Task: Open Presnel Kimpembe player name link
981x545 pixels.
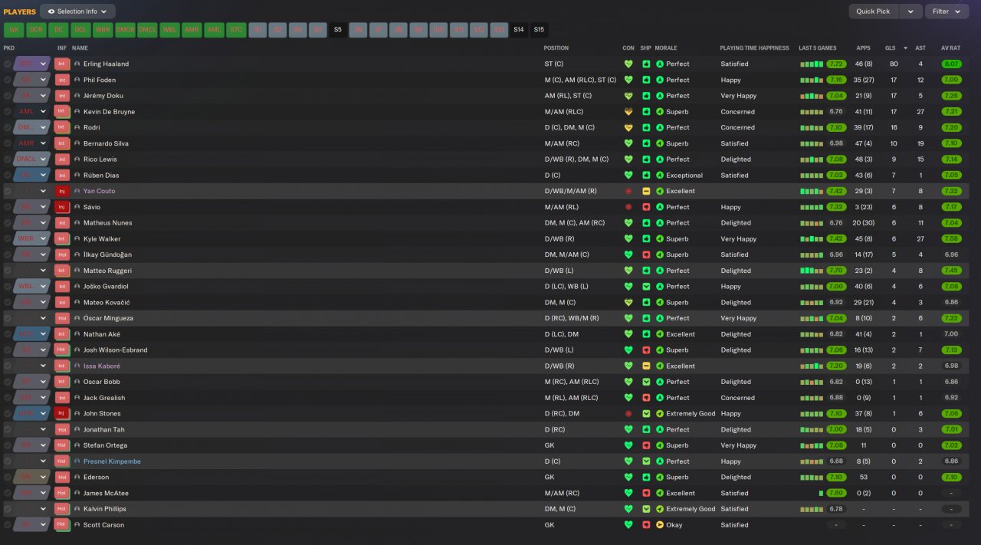Action: click(x=112, y=461)
